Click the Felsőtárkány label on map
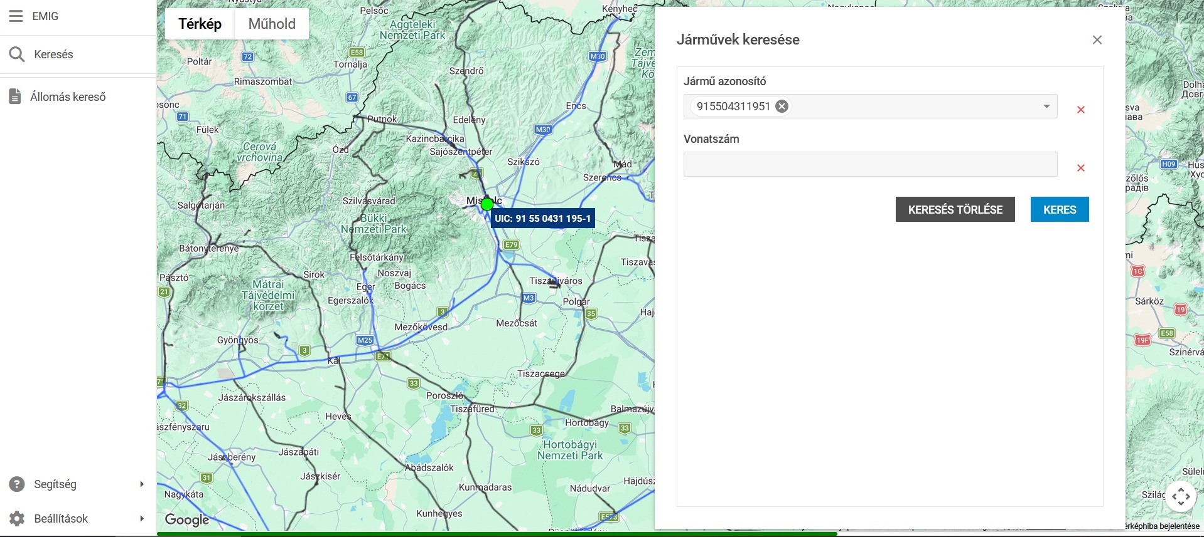 (377, 258)
